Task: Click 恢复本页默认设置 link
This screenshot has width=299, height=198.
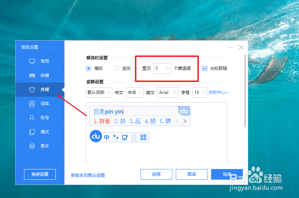Action: (x=88, y=175)
